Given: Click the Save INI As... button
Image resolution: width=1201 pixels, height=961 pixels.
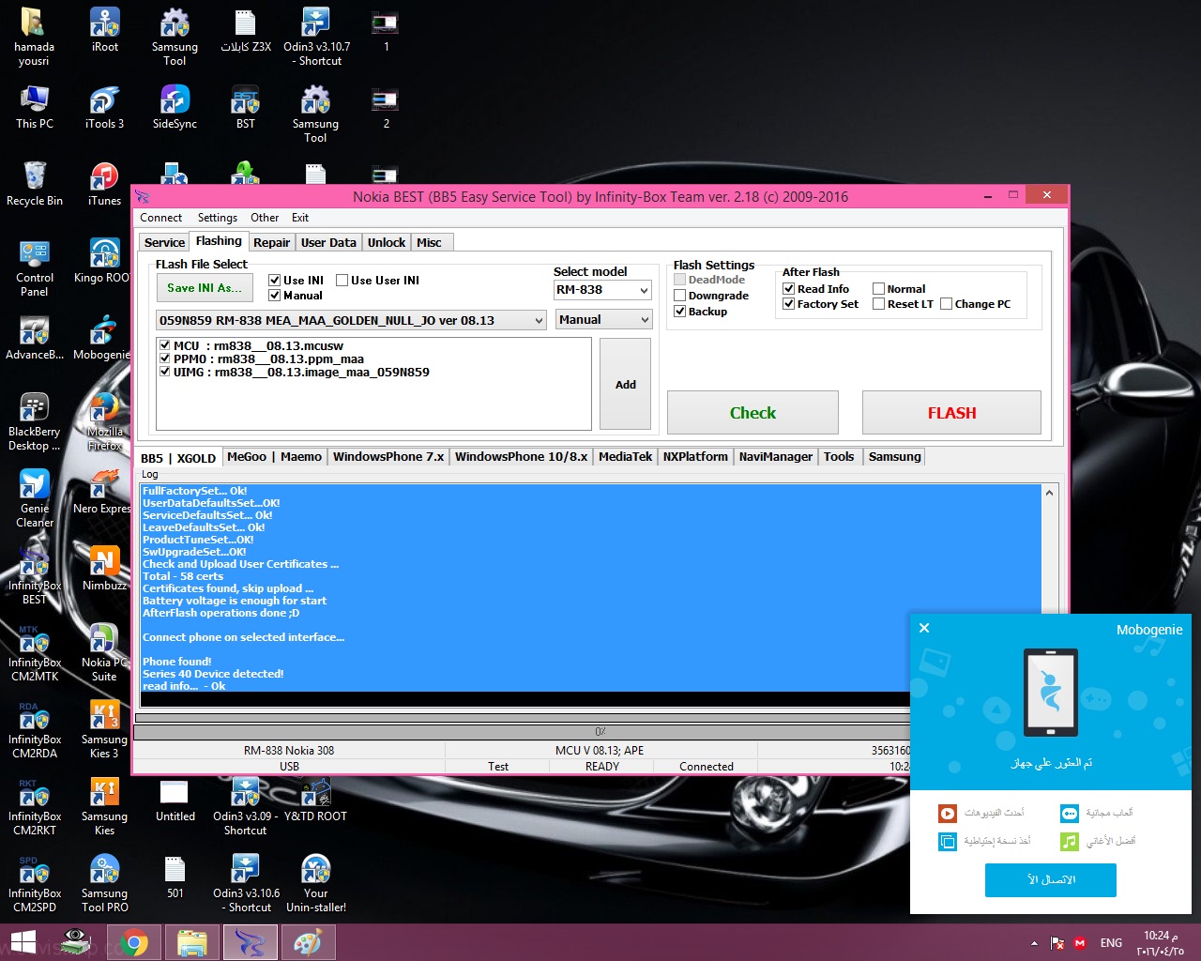Looking at the screenshot, I should pos(205,288).
